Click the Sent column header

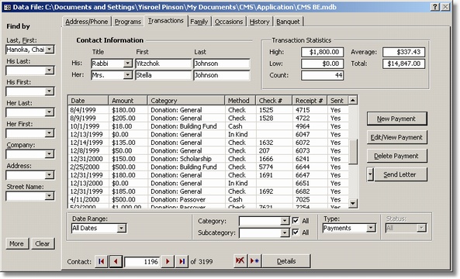[338, 101]
